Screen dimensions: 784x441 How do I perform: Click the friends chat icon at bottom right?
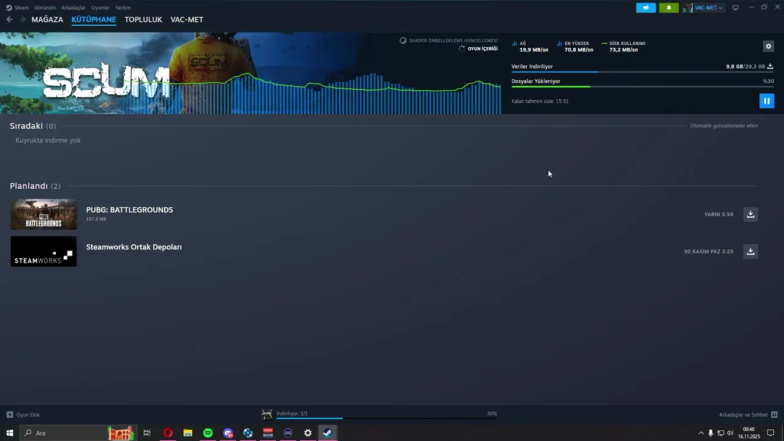[x=774, y=415]
